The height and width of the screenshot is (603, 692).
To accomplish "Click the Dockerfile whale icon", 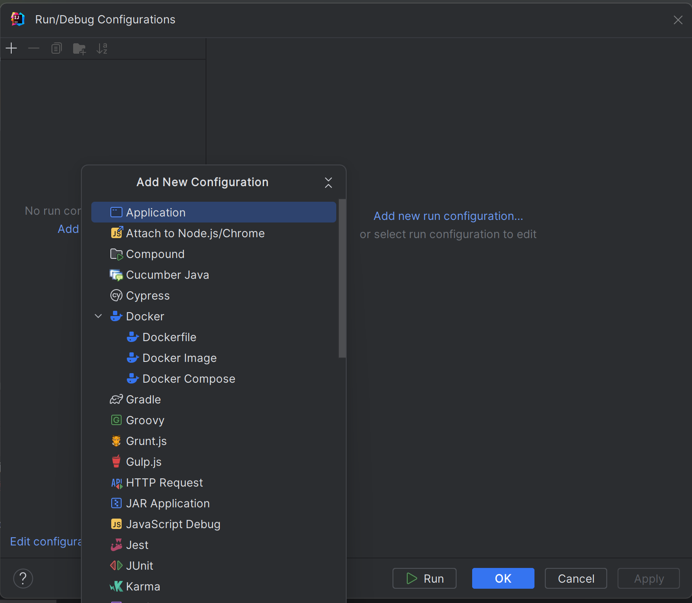I will (132, 337).
